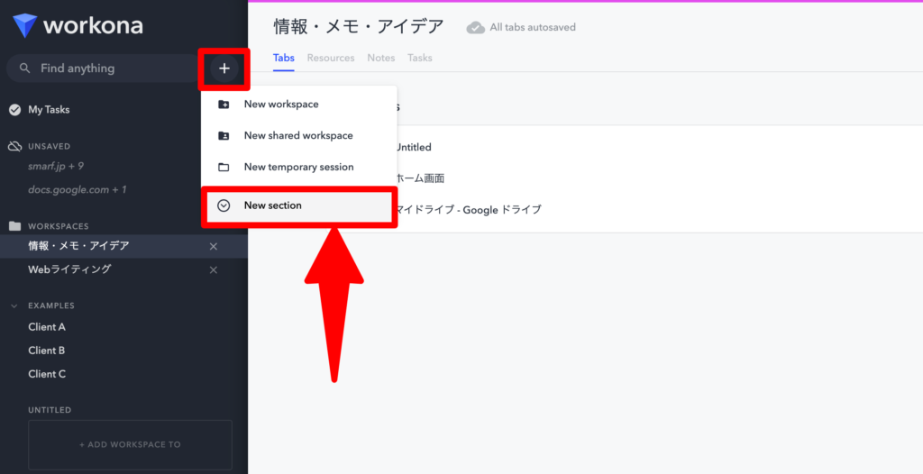This screenshot has width=923, height=474.
Task: Select the Webライティング workspace
Action: click(69, 269)
